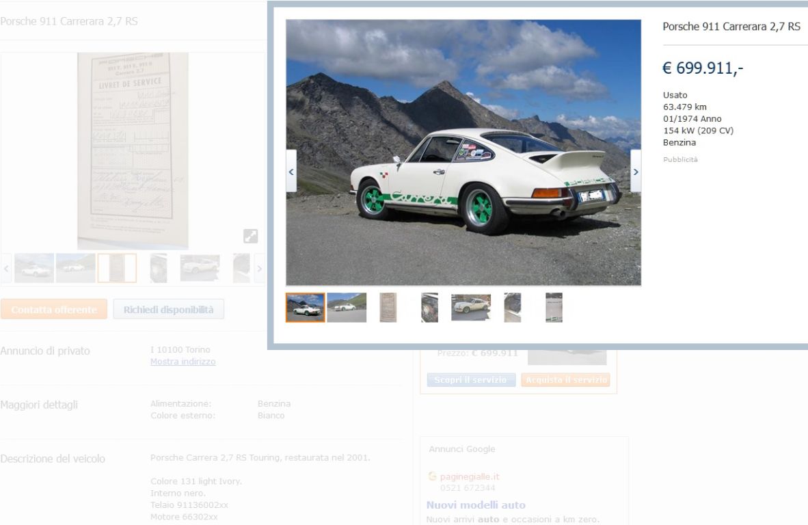Click the 'Interno nero.' description line

click(x=178, y=493)
